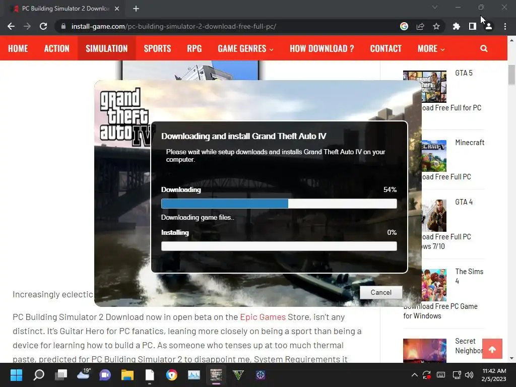516x387 pixels.
Task: Open The Sims 4 sidebar link
Action: [x=469, y=276]
